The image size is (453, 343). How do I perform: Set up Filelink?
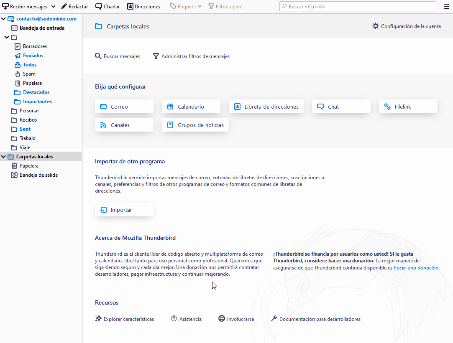click(x=408, y=107)
